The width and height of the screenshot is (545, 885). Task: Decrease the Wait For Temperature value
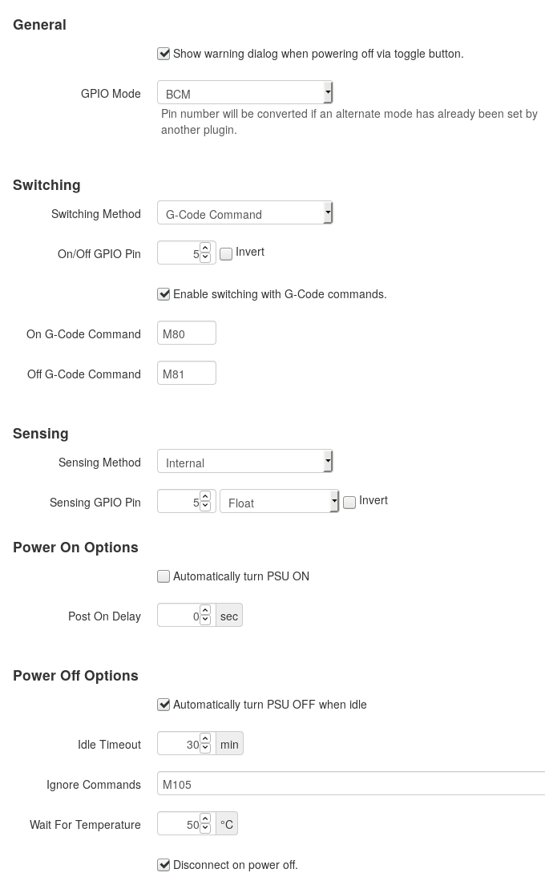[205, 827]
